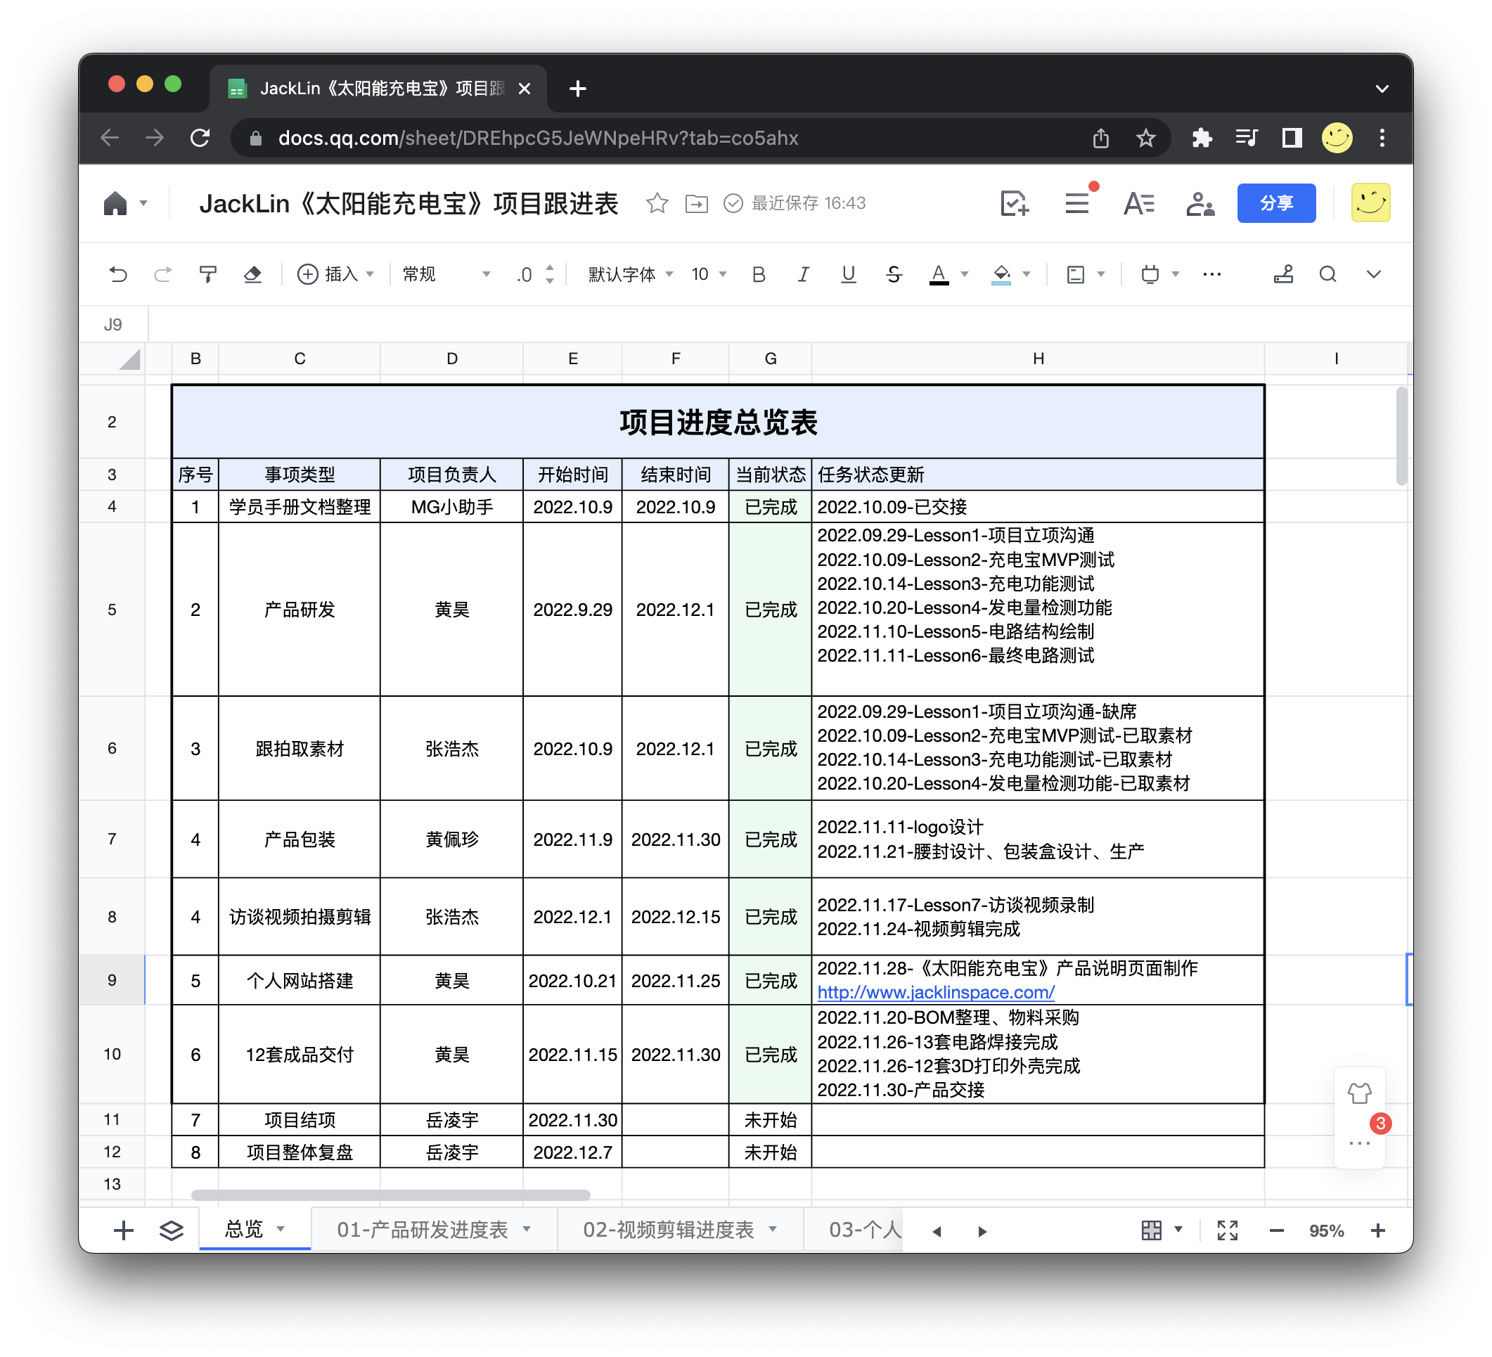Toggle strikethrough formatting

[x=893, y=274]
